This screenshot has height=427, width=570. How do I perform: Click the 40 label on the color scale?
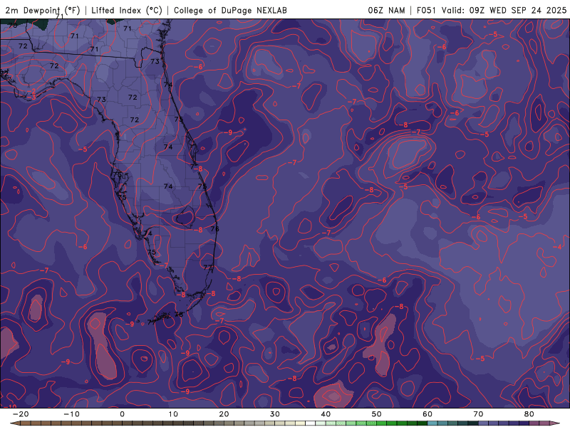click(x=326, y=414)
